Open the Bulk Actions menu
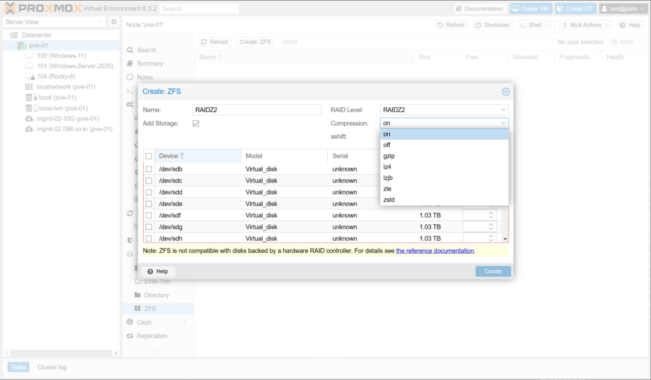This screenshot has width=651, height=380. tap(586, 25)
